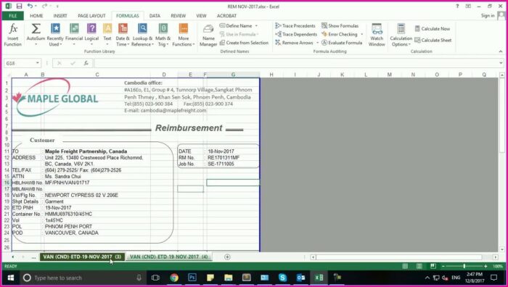Click Calculate Now

[x=433, y=29]
